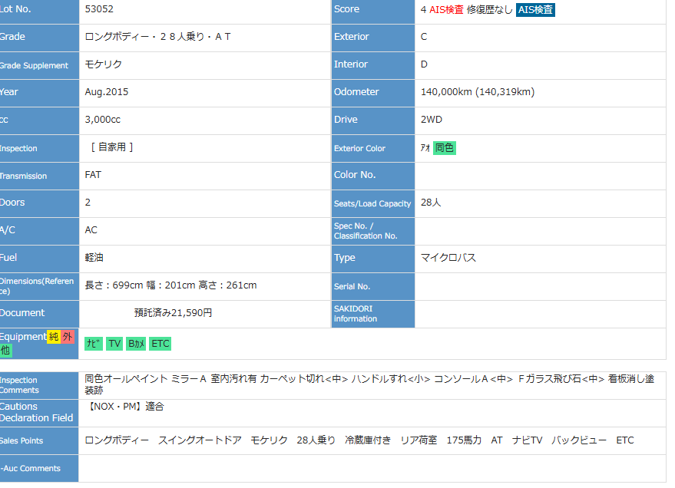This screenshot has width=675, height=488.
Task: Click the green ナビ equipment badge
Action: pyautogui.click(x=94, y=344)
